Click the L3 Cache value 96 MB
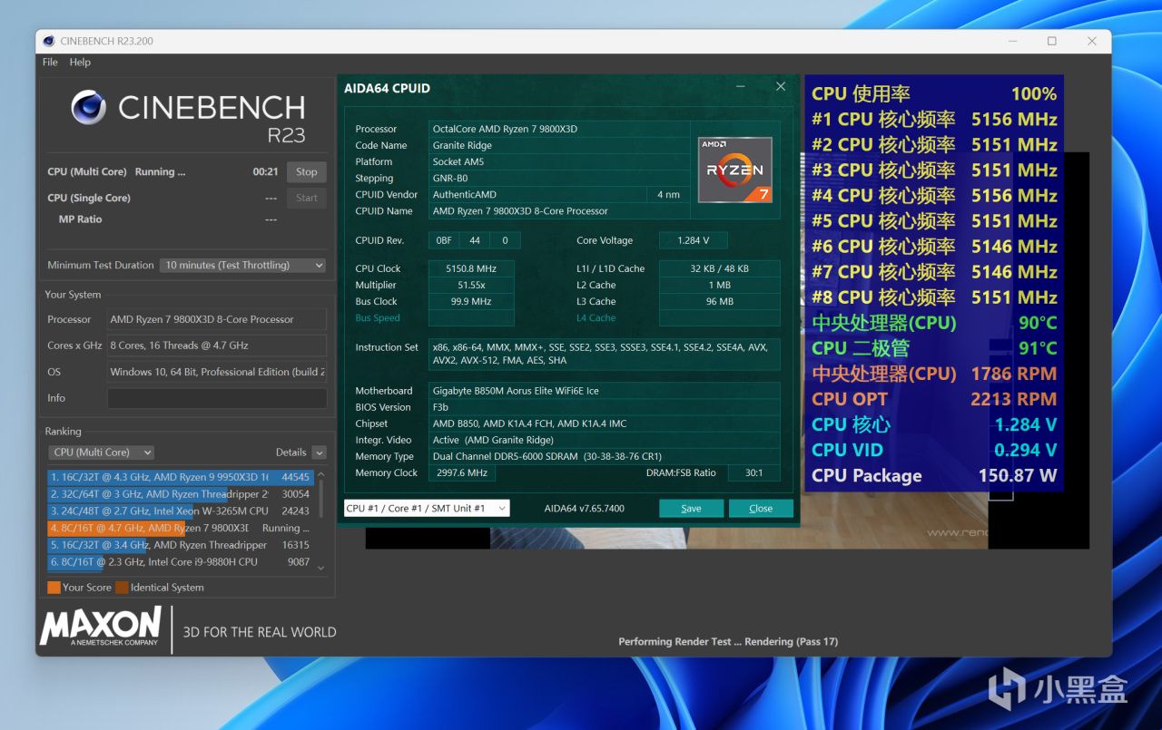 pyautogui.click(x=719, y=302)
